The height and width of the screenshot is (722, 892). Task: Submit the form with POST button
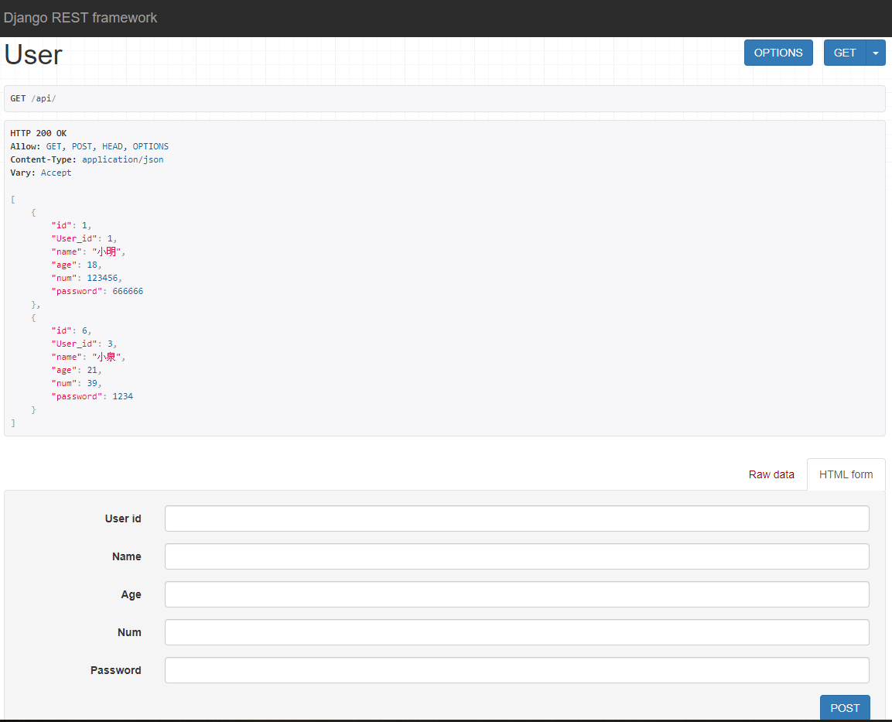point(845,708)
